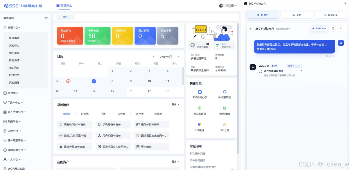Screen dimensions: 350x170
Task: Click the 价值观徽章 badge icon
Action: click(193, 45)
